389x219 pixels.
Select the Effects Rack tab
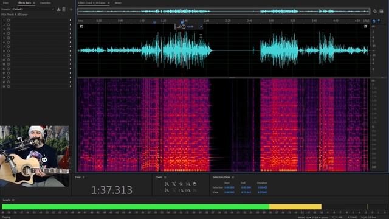point(24,3)
